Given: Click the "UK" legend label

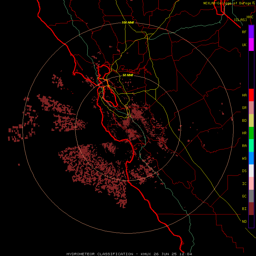Looking at the screenshot, I should pyautogui.click(x=244, y=45).
